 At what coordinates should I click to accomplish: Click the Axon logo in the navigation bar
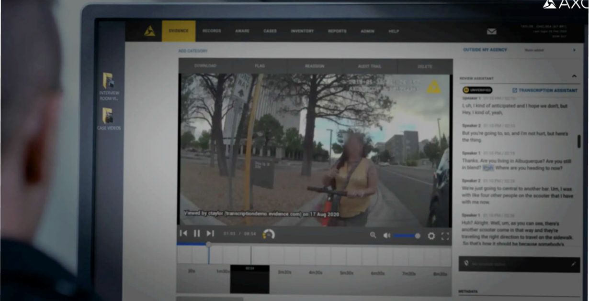tap(149, 30)
